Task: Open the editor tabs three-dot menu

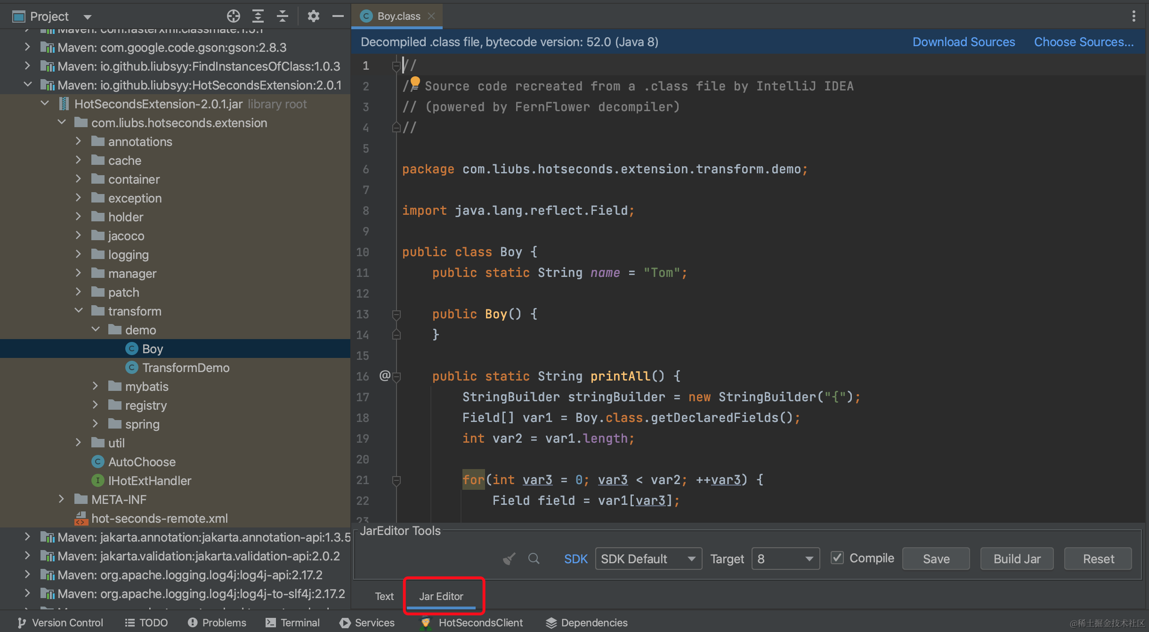Action: 1133,16
